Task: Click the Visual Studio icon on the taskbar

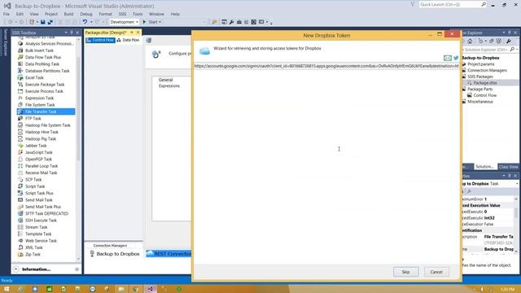Action: click(x=150, y=289)
